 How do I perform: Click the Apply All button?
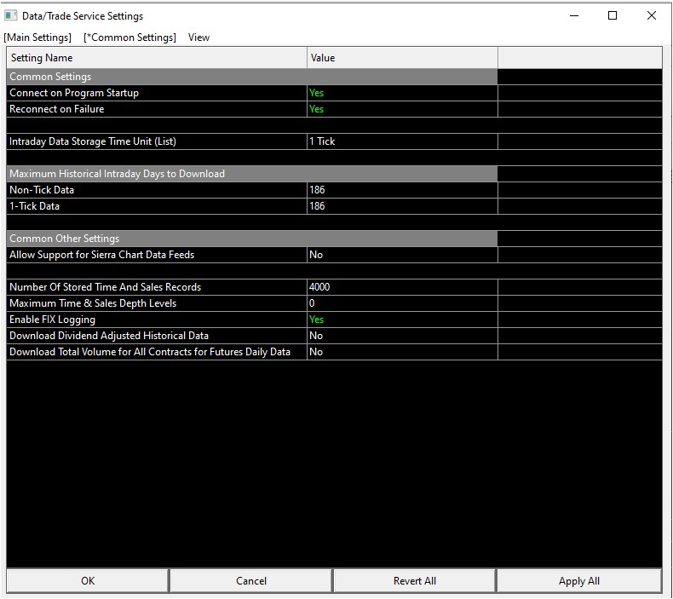[579, 580]
